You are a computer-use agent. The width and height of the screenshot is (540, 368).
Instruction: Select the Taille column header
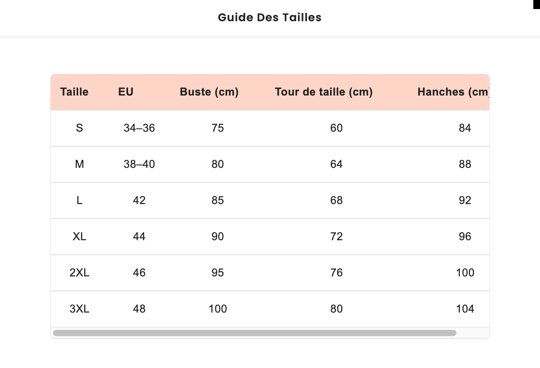coord(74,92)
